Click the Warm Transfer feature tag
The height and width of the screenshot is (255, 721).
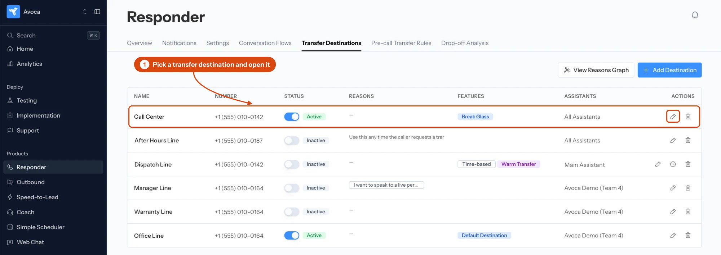[x=518, y=164]
